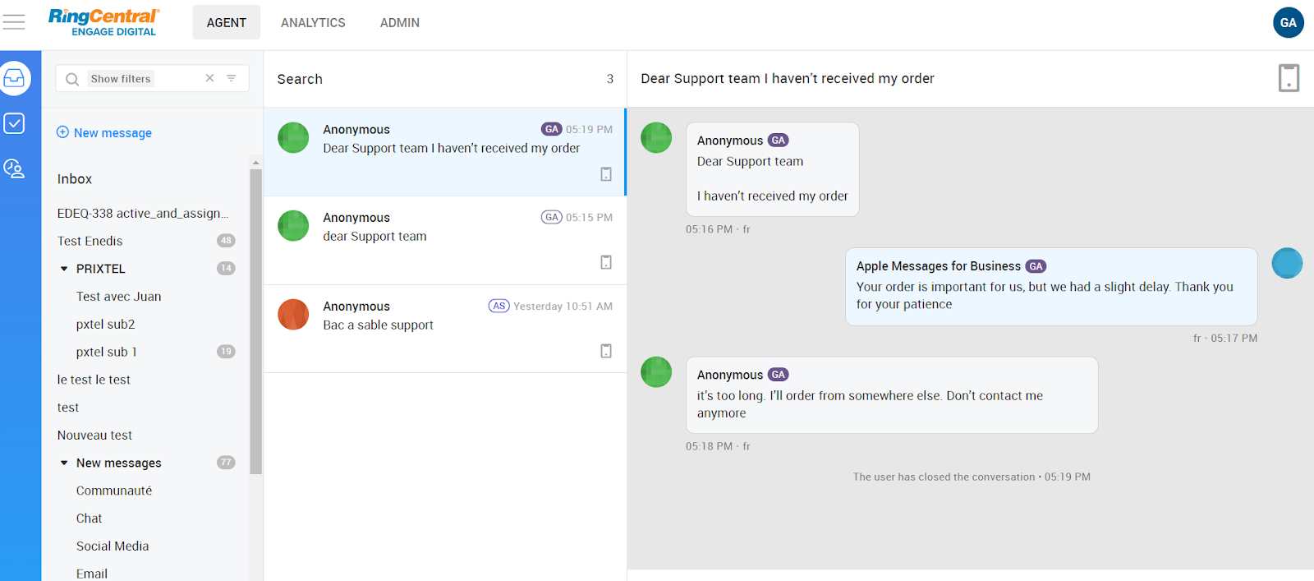
Task: Click the green avatar of dear Support team thread
Action: tap(293, 225)
